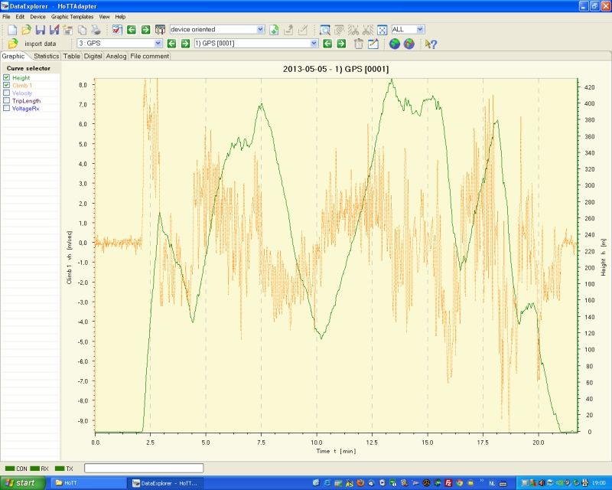This screenshot has width=612, height=490.
Task: Switch to the File comment tab
Action: [x=149, y=56]
